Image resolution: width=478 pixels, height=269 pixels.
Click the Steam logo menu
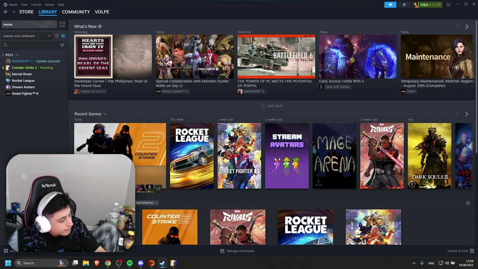(10, 4)
